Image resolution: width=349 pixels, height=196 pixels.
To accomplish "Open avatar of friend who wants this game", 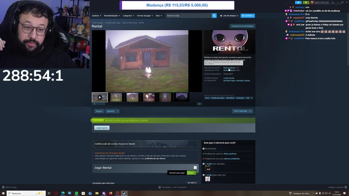I will (x=207, y=168).
